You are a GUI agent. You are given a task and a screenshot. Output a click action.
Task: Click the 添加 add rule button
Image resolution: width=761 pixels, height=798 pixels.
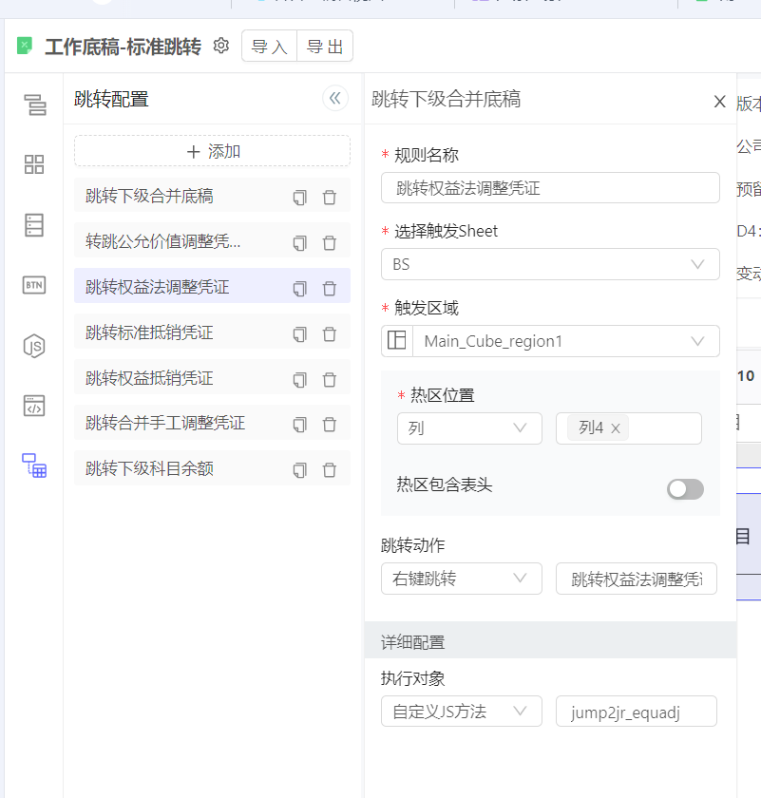point(212,151)
